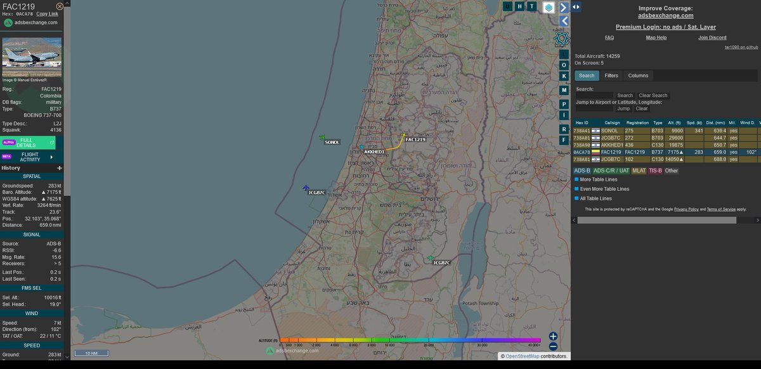Switch to Search tab

coord(587,75)
